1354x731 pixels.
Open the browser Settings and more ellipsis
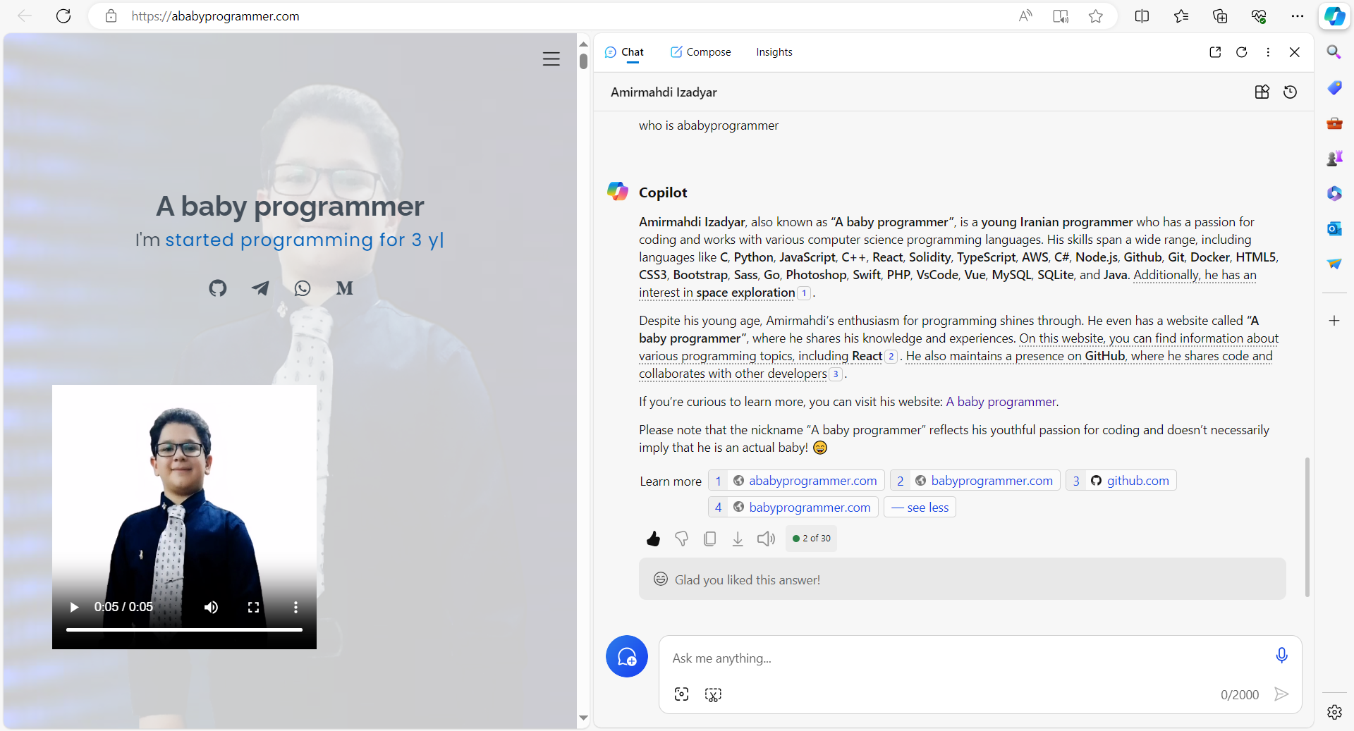coord(1297,16)
